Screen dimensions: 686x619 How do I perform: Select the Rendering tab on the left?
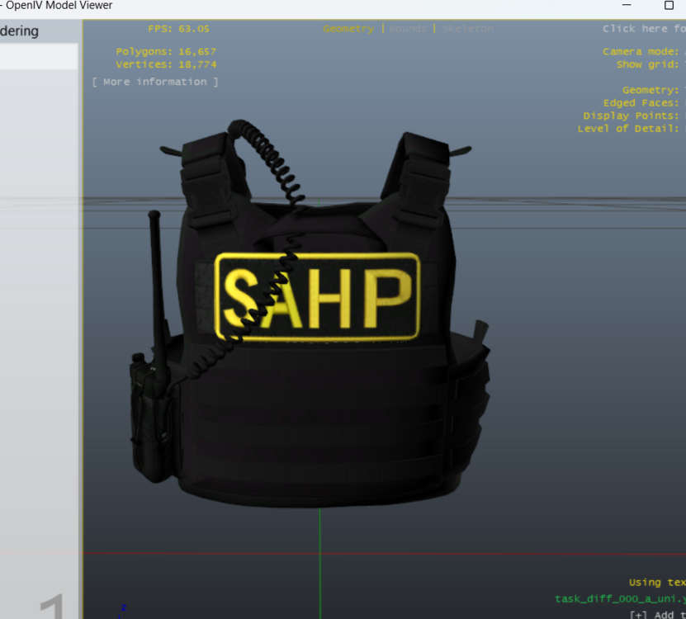(x=20, y=30)
